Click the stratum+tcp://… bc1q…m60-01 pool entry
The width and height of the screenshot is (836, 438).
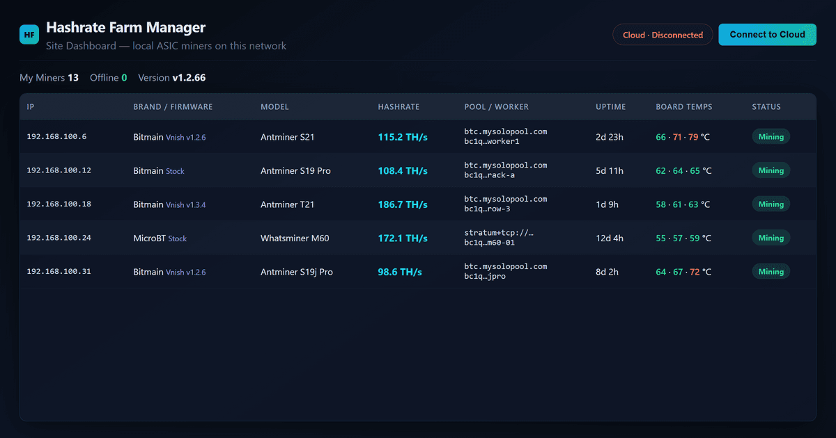[499, 238]
